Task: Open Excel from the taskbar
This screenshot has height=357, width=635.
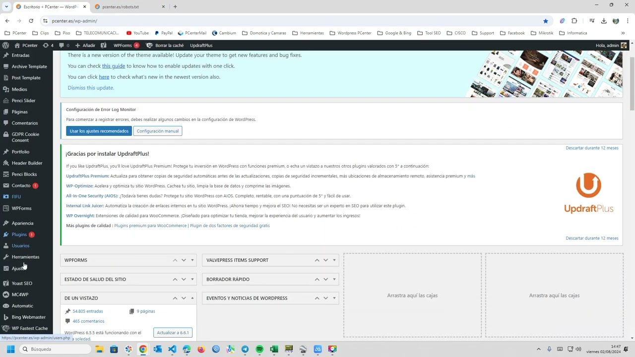Action: (x=274, y=349)
